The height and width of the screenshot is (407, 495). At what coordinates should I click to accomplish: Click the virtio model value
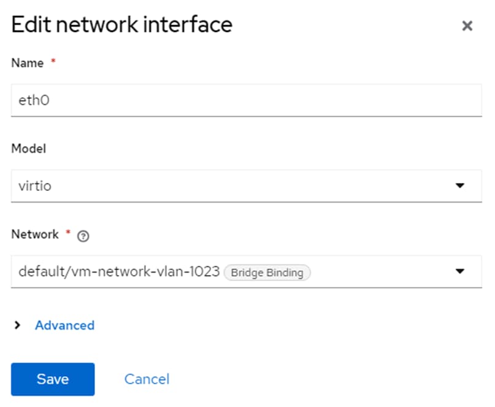(34, 185)
